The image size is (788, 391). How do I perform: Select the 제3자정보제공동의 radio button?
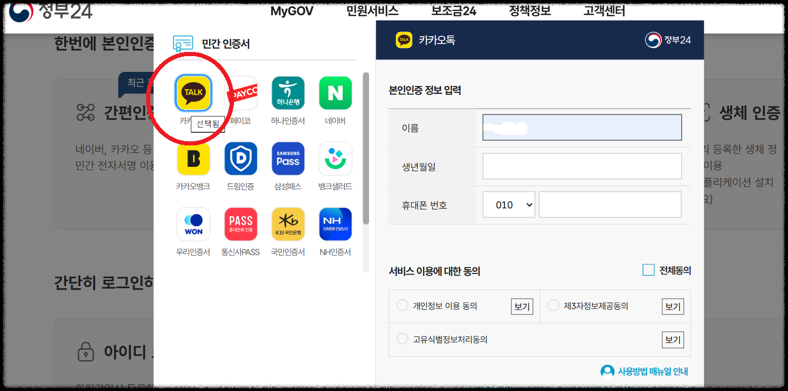553,305
